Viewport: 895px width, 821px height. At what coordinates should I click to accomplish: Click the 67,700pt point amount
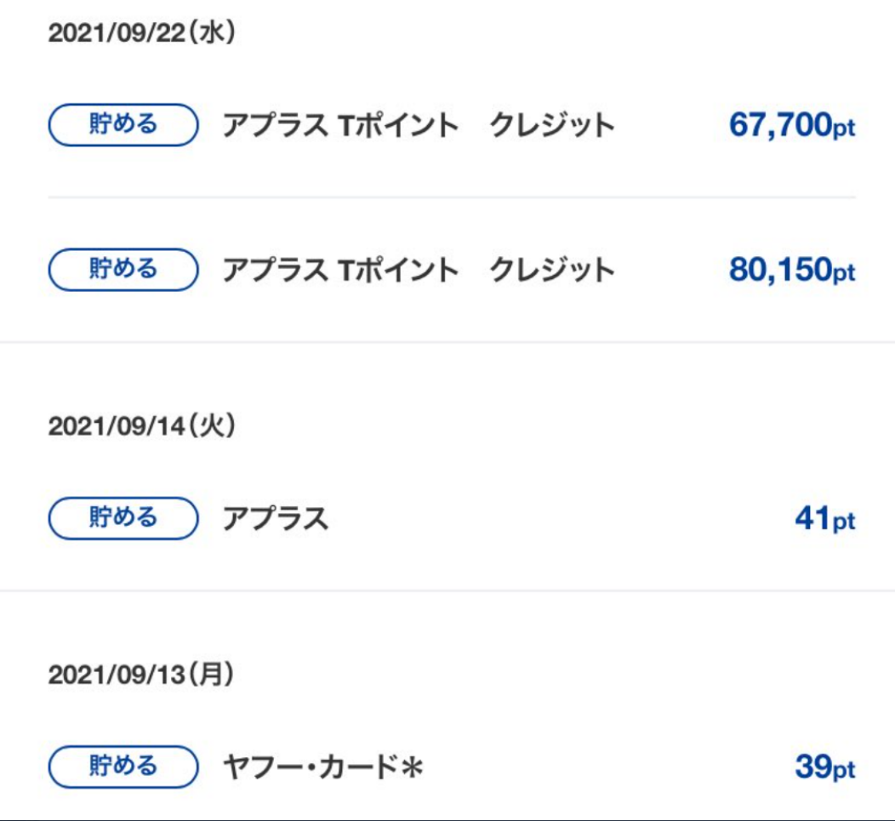click(791, 126)
